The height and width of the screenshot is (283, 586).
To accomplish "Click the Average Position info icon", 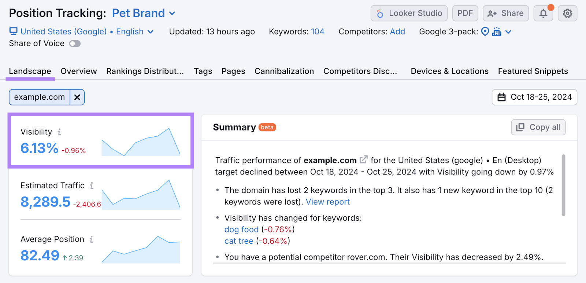I will [x=90, y=239].
